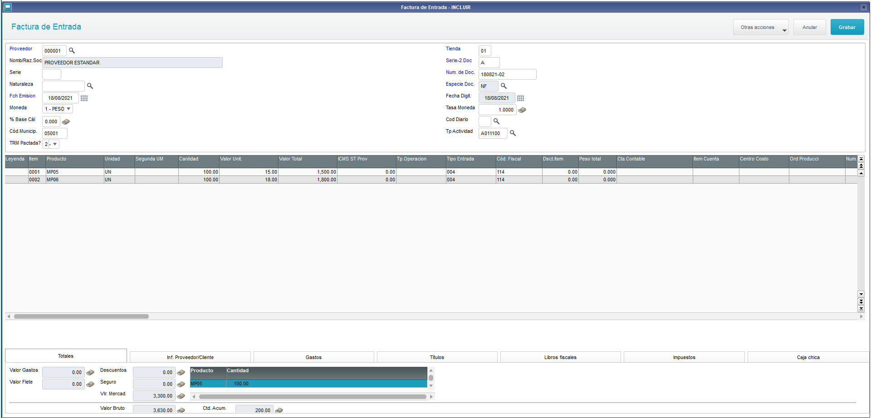Open the Cod Diario search lookup icon
Screen dimensions: 871x418
coord(496,122)
